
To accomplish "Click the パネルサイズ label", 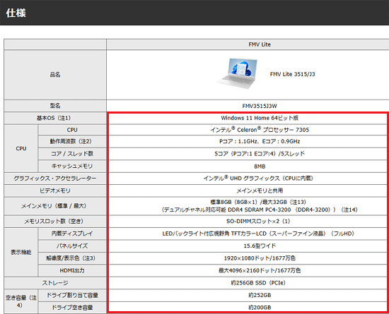I will [72, 246].
